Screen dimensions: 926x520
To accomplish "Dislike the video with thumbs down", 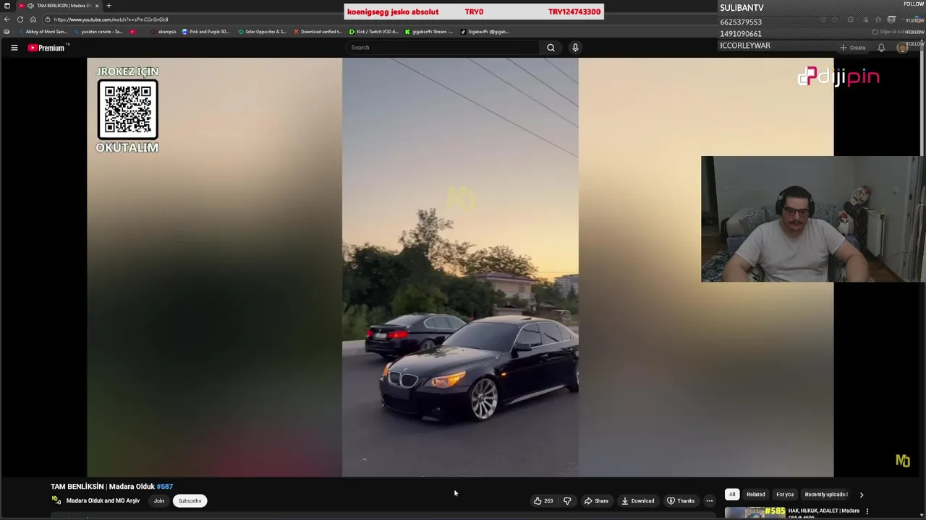I will (x=567, y=500).
